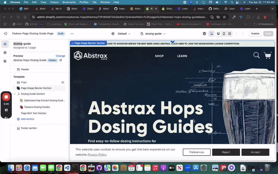
Task: Click the shopping cart icon in preview
Action: tap(267, 55)
